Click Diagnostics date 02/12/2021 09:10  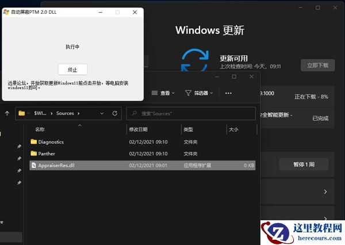(x=148, y=142)
